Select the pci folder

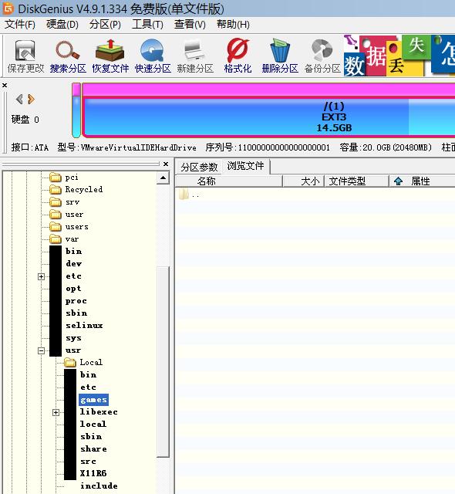pyautogui.click(x=64, y=178)
